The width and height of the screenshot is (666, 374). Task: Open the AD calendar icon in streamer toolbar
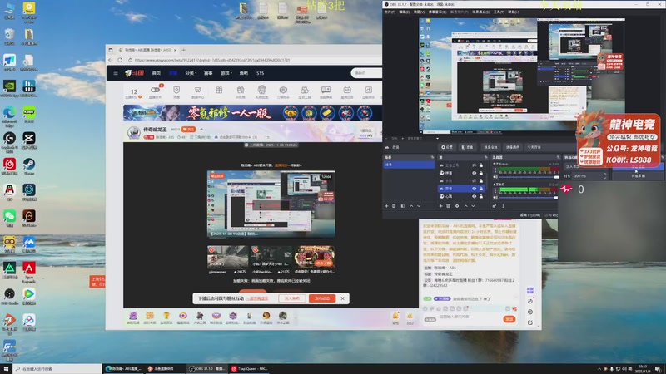pyautogui.click(x=347, y=90)
